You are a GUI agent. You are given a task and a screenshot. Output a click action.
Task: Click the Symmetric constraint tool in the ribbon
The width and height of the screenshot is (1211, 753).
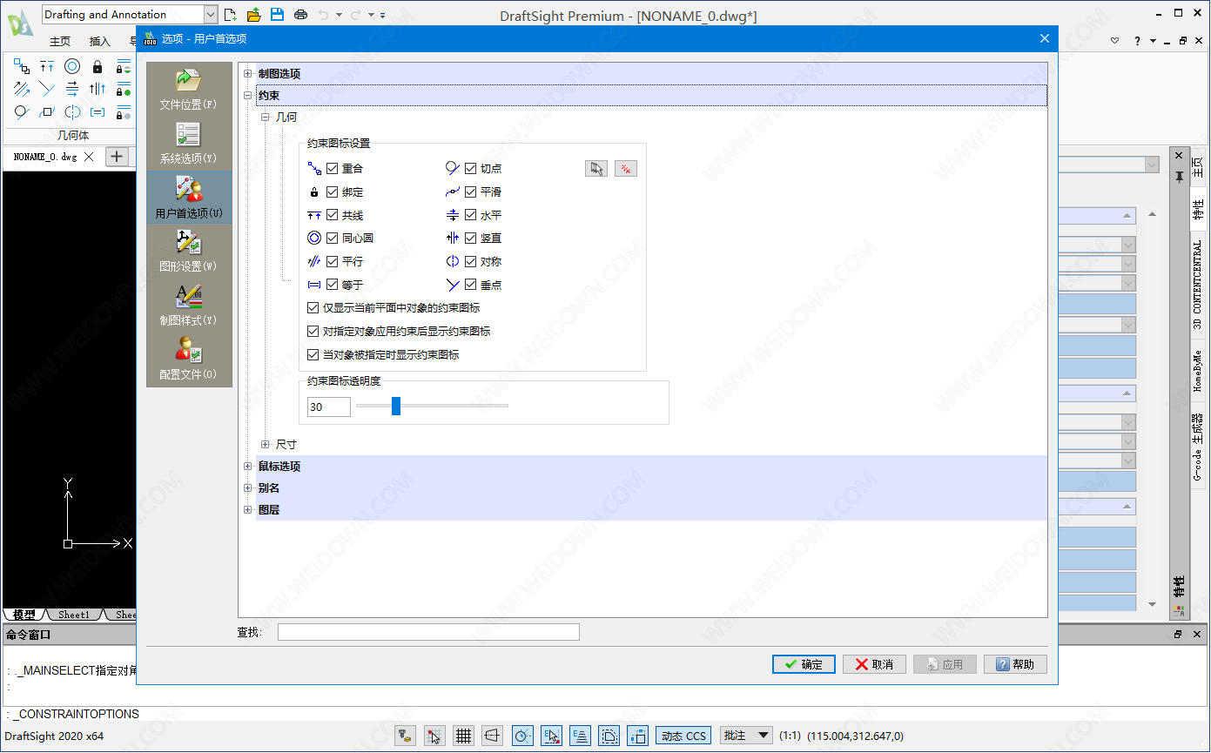(x=72, y=111)
